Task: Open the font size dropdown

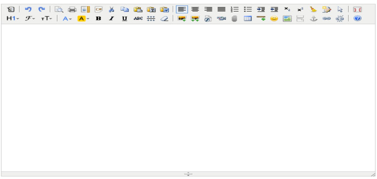Action: pyautogui.click(x=46, y=19)
